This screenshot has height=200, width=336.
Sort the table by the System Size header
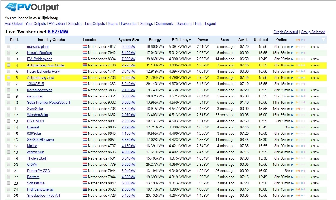tap(129, 40)
